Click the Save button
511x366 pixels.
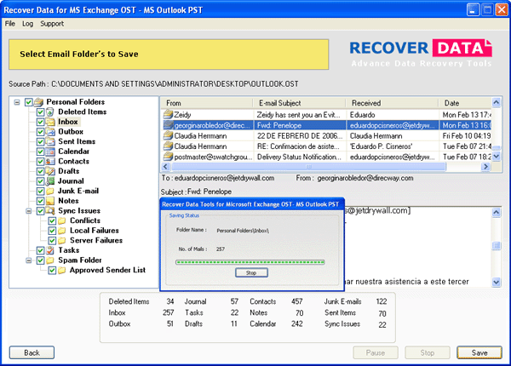479,352
